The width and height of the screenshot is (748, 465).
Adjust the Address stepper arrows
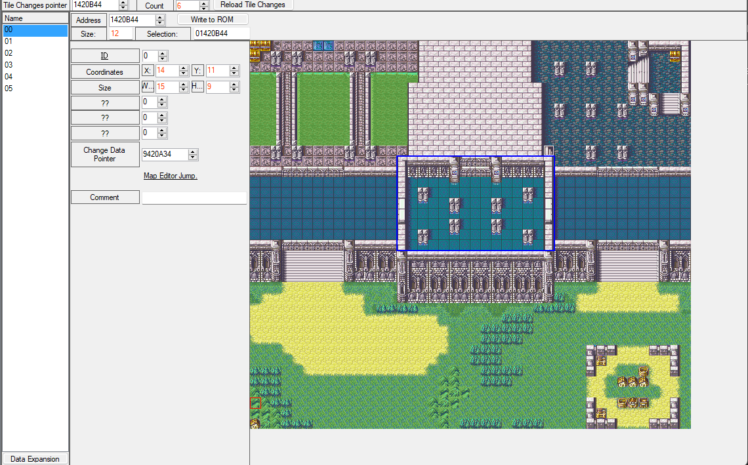tap(160, 20)
